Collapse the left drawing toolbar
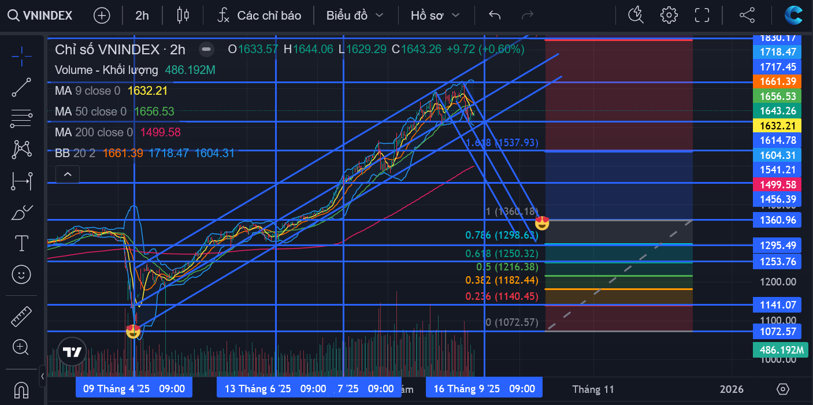 (43, 377)
